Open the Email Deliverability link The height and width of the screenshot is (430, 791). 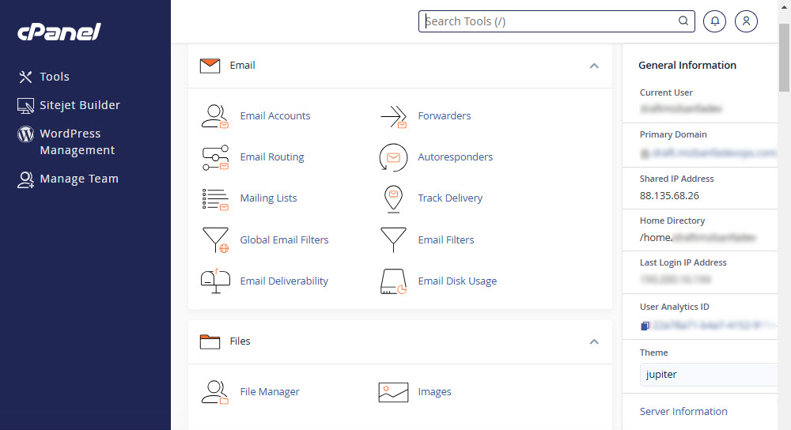tap(284, 281)
